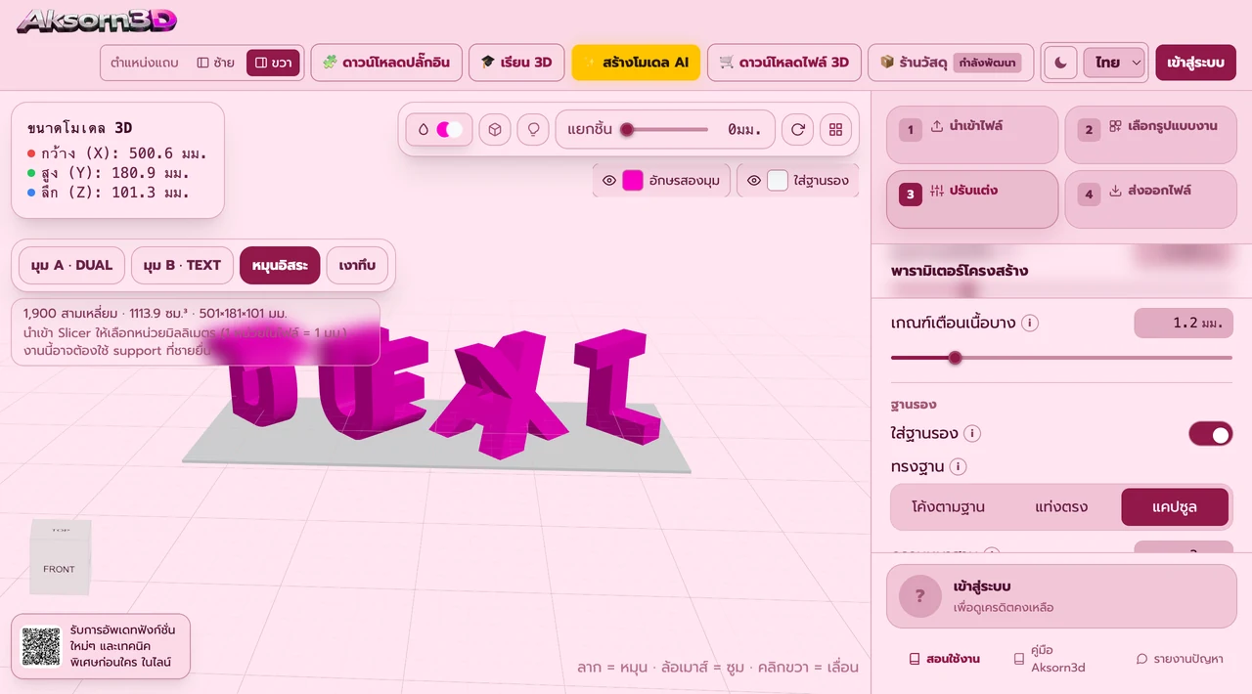Click info icon beside เกณฑ์เตือนเนื้อบาง
The width and height of the screenshot is (1252, 694).
click(x=1029, y=323)
